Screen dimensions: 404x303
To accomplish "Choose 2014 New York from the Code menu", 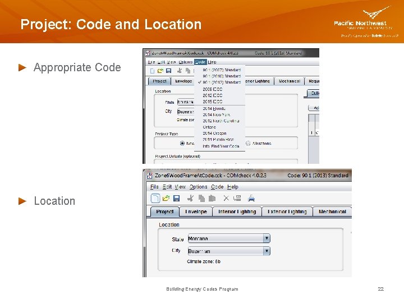I will coord(219,115).
